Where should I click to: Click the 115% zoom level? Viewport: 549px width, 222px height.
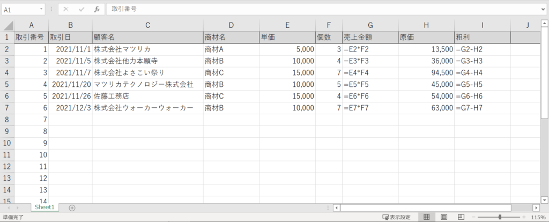pos(538,217)
